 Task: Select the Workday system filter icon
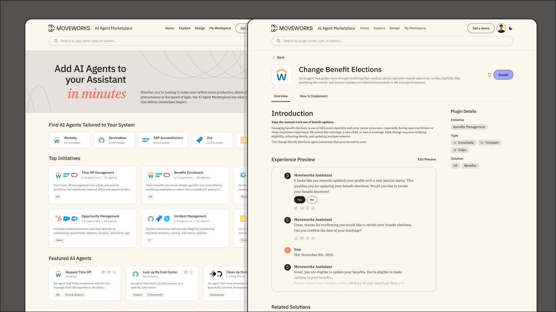[57, 140]
